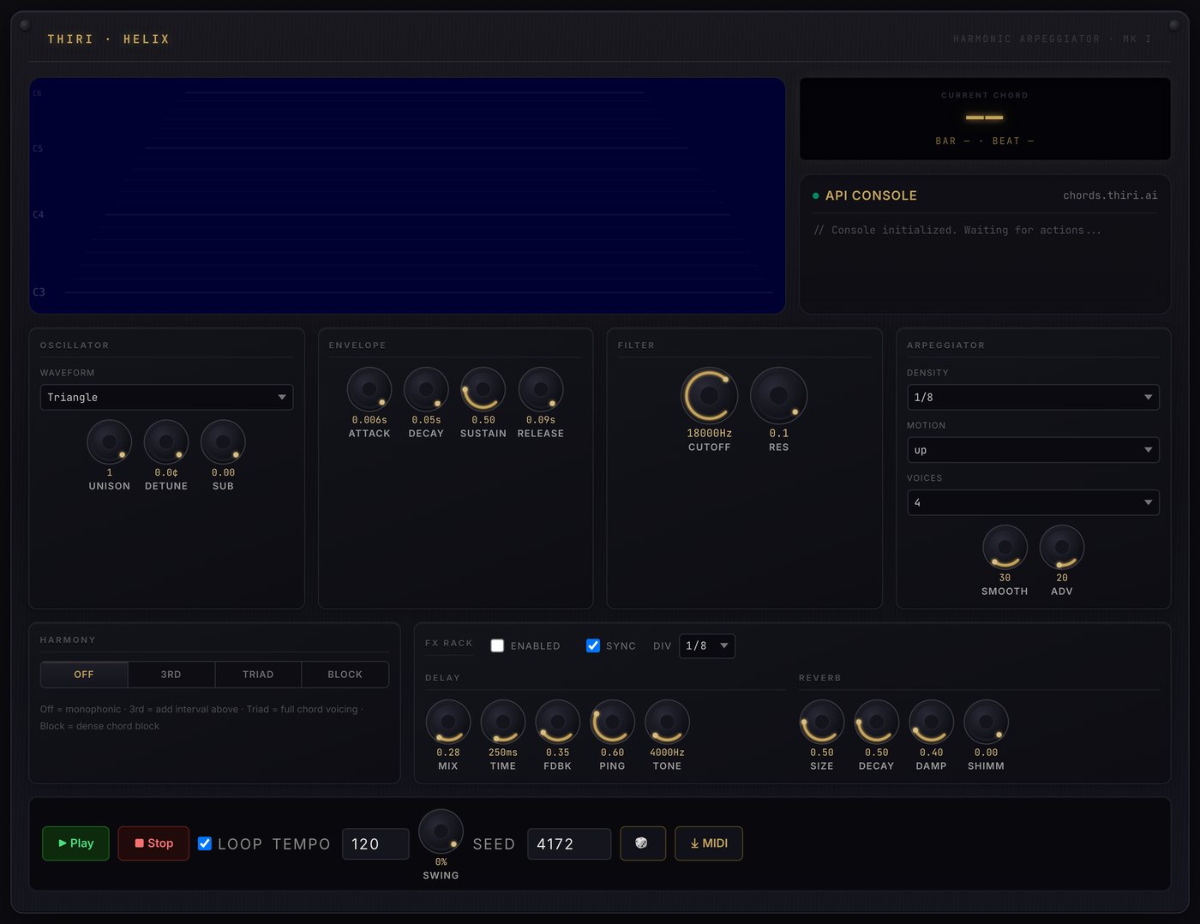Click the reverb SHIMM knob
This screenshot has height=924, width=1200.
tap(987, 723)
